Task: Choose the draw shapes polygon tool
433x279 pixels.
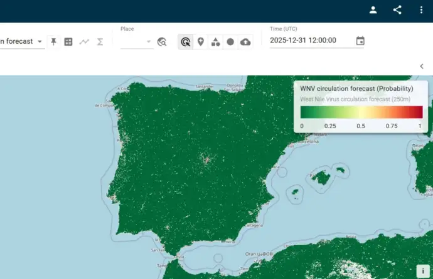Action: 215,42
